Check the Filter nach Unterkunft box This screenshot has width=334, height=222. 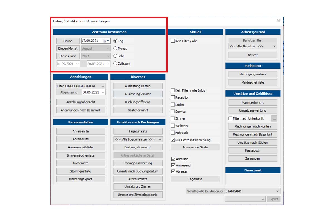click(230, 118)
